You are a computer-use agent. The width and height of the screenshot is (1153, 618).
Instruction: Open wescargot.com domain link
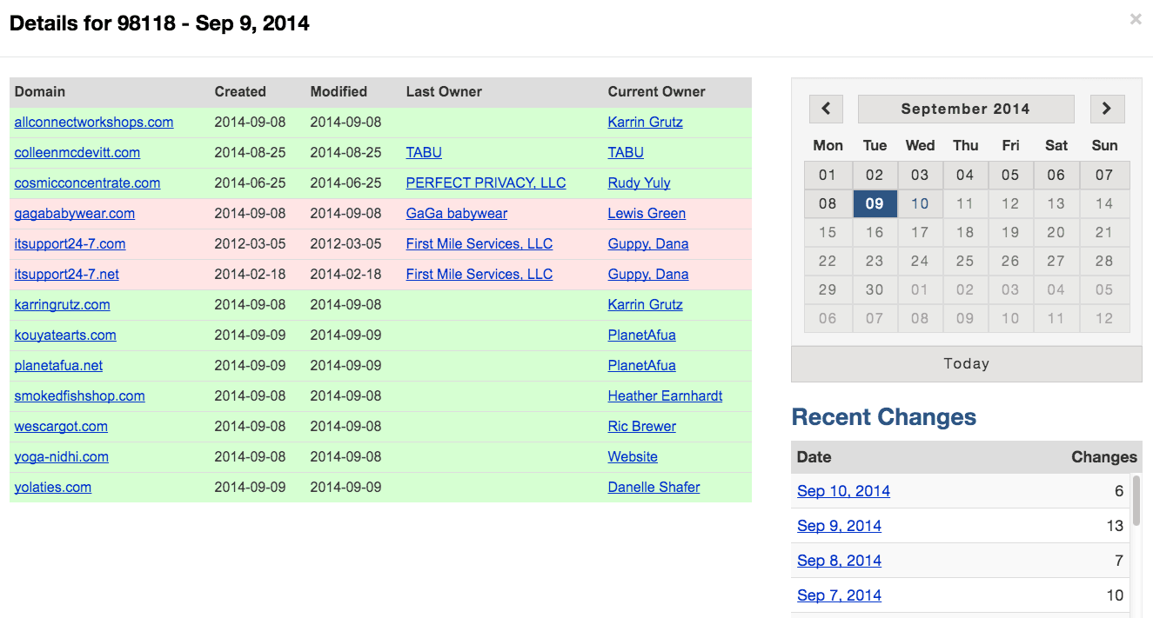pos(61,426)
